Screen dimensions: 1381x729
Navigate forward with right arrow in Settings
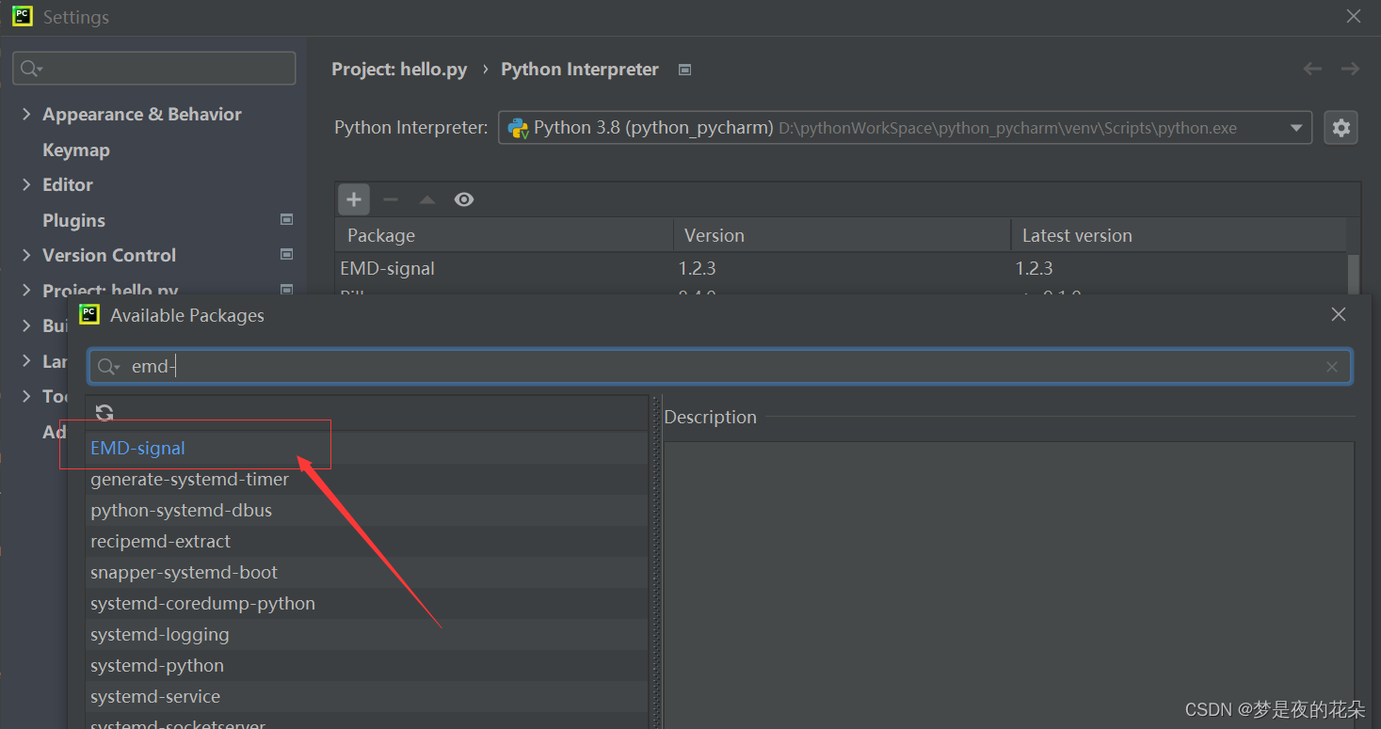(x=1350, y=69)
